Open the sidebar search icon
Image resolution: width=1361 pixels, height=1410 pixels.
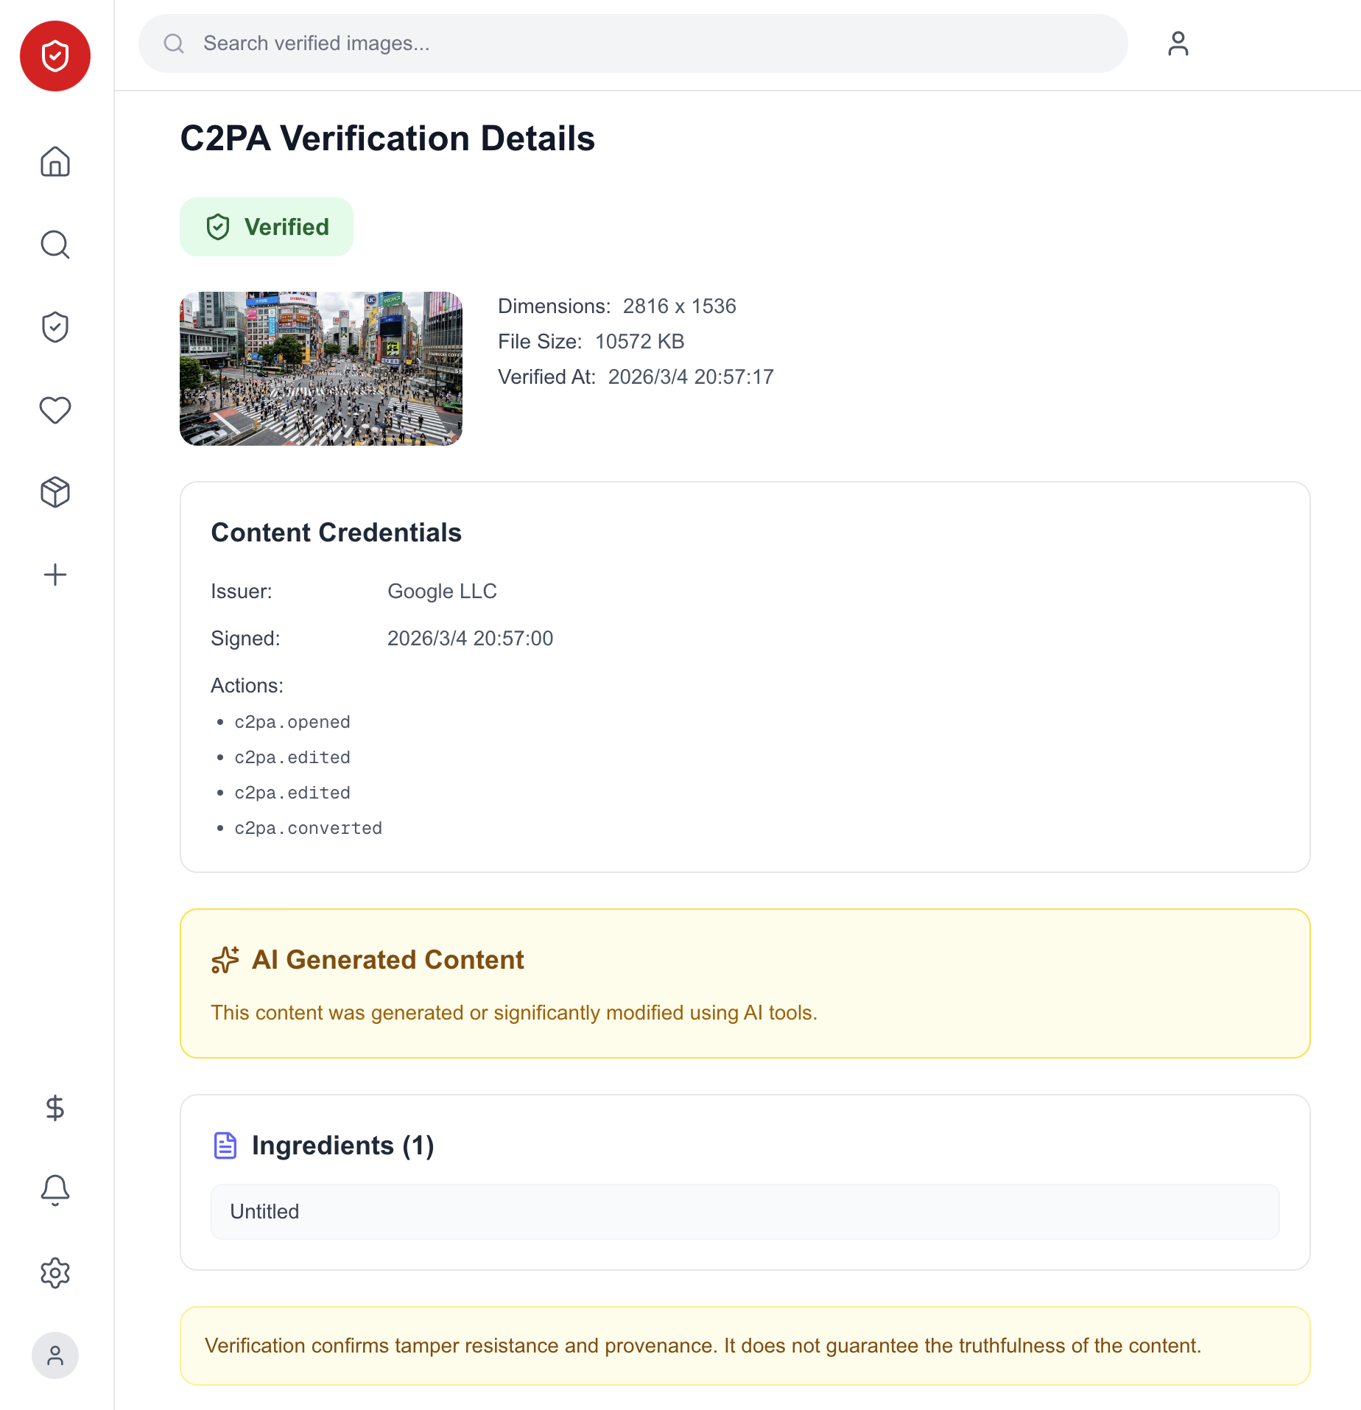[55, 245]
